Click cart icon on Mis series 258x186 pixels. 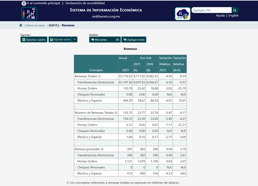[92, 40]
